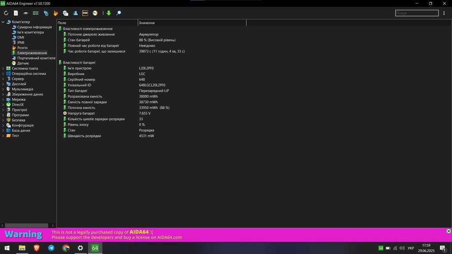Open the three-dot menu button
This screenshot has width=452, height=254.
(x=444, y=13)
